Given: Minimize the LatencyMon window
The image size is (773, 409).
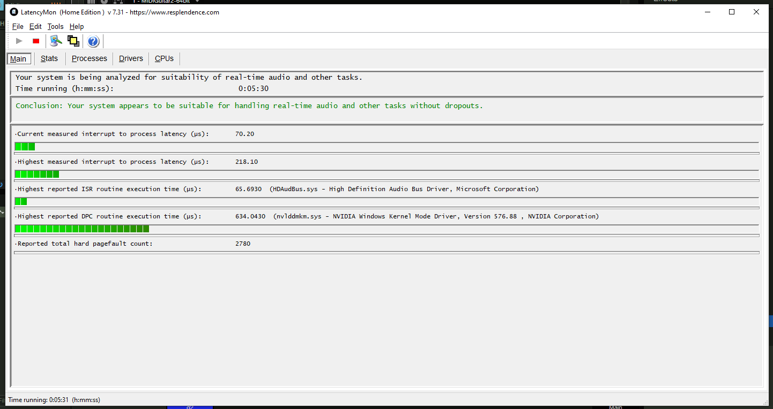Looking at the screenshot, I should pos(707,12).
